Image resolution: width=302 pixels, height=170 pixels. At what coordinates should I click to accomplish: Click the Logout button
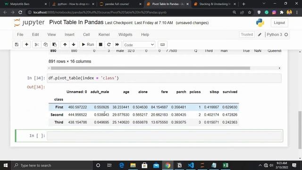[x=279, y=23]
